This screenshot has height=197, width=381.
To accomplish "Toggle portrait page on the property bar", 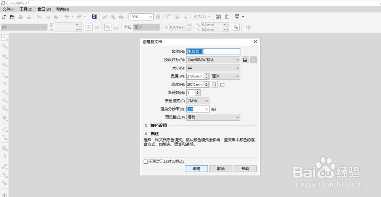I will (89, 27).
